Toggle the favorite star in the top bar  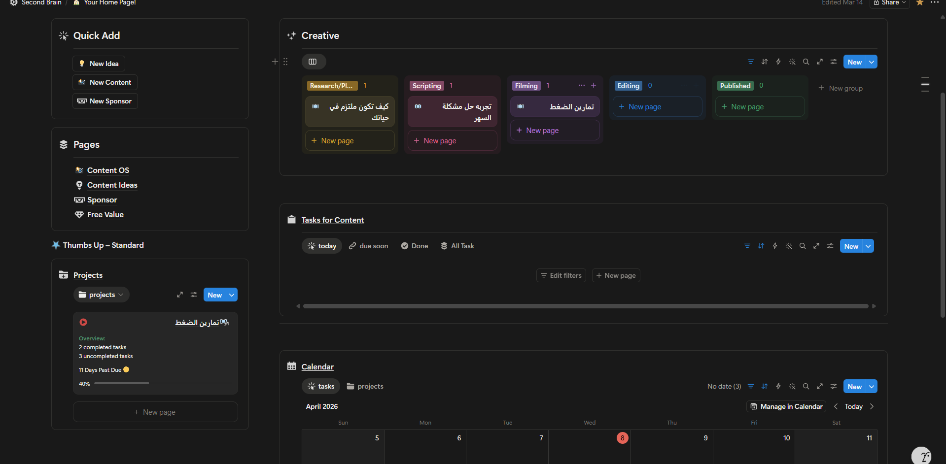919,3
